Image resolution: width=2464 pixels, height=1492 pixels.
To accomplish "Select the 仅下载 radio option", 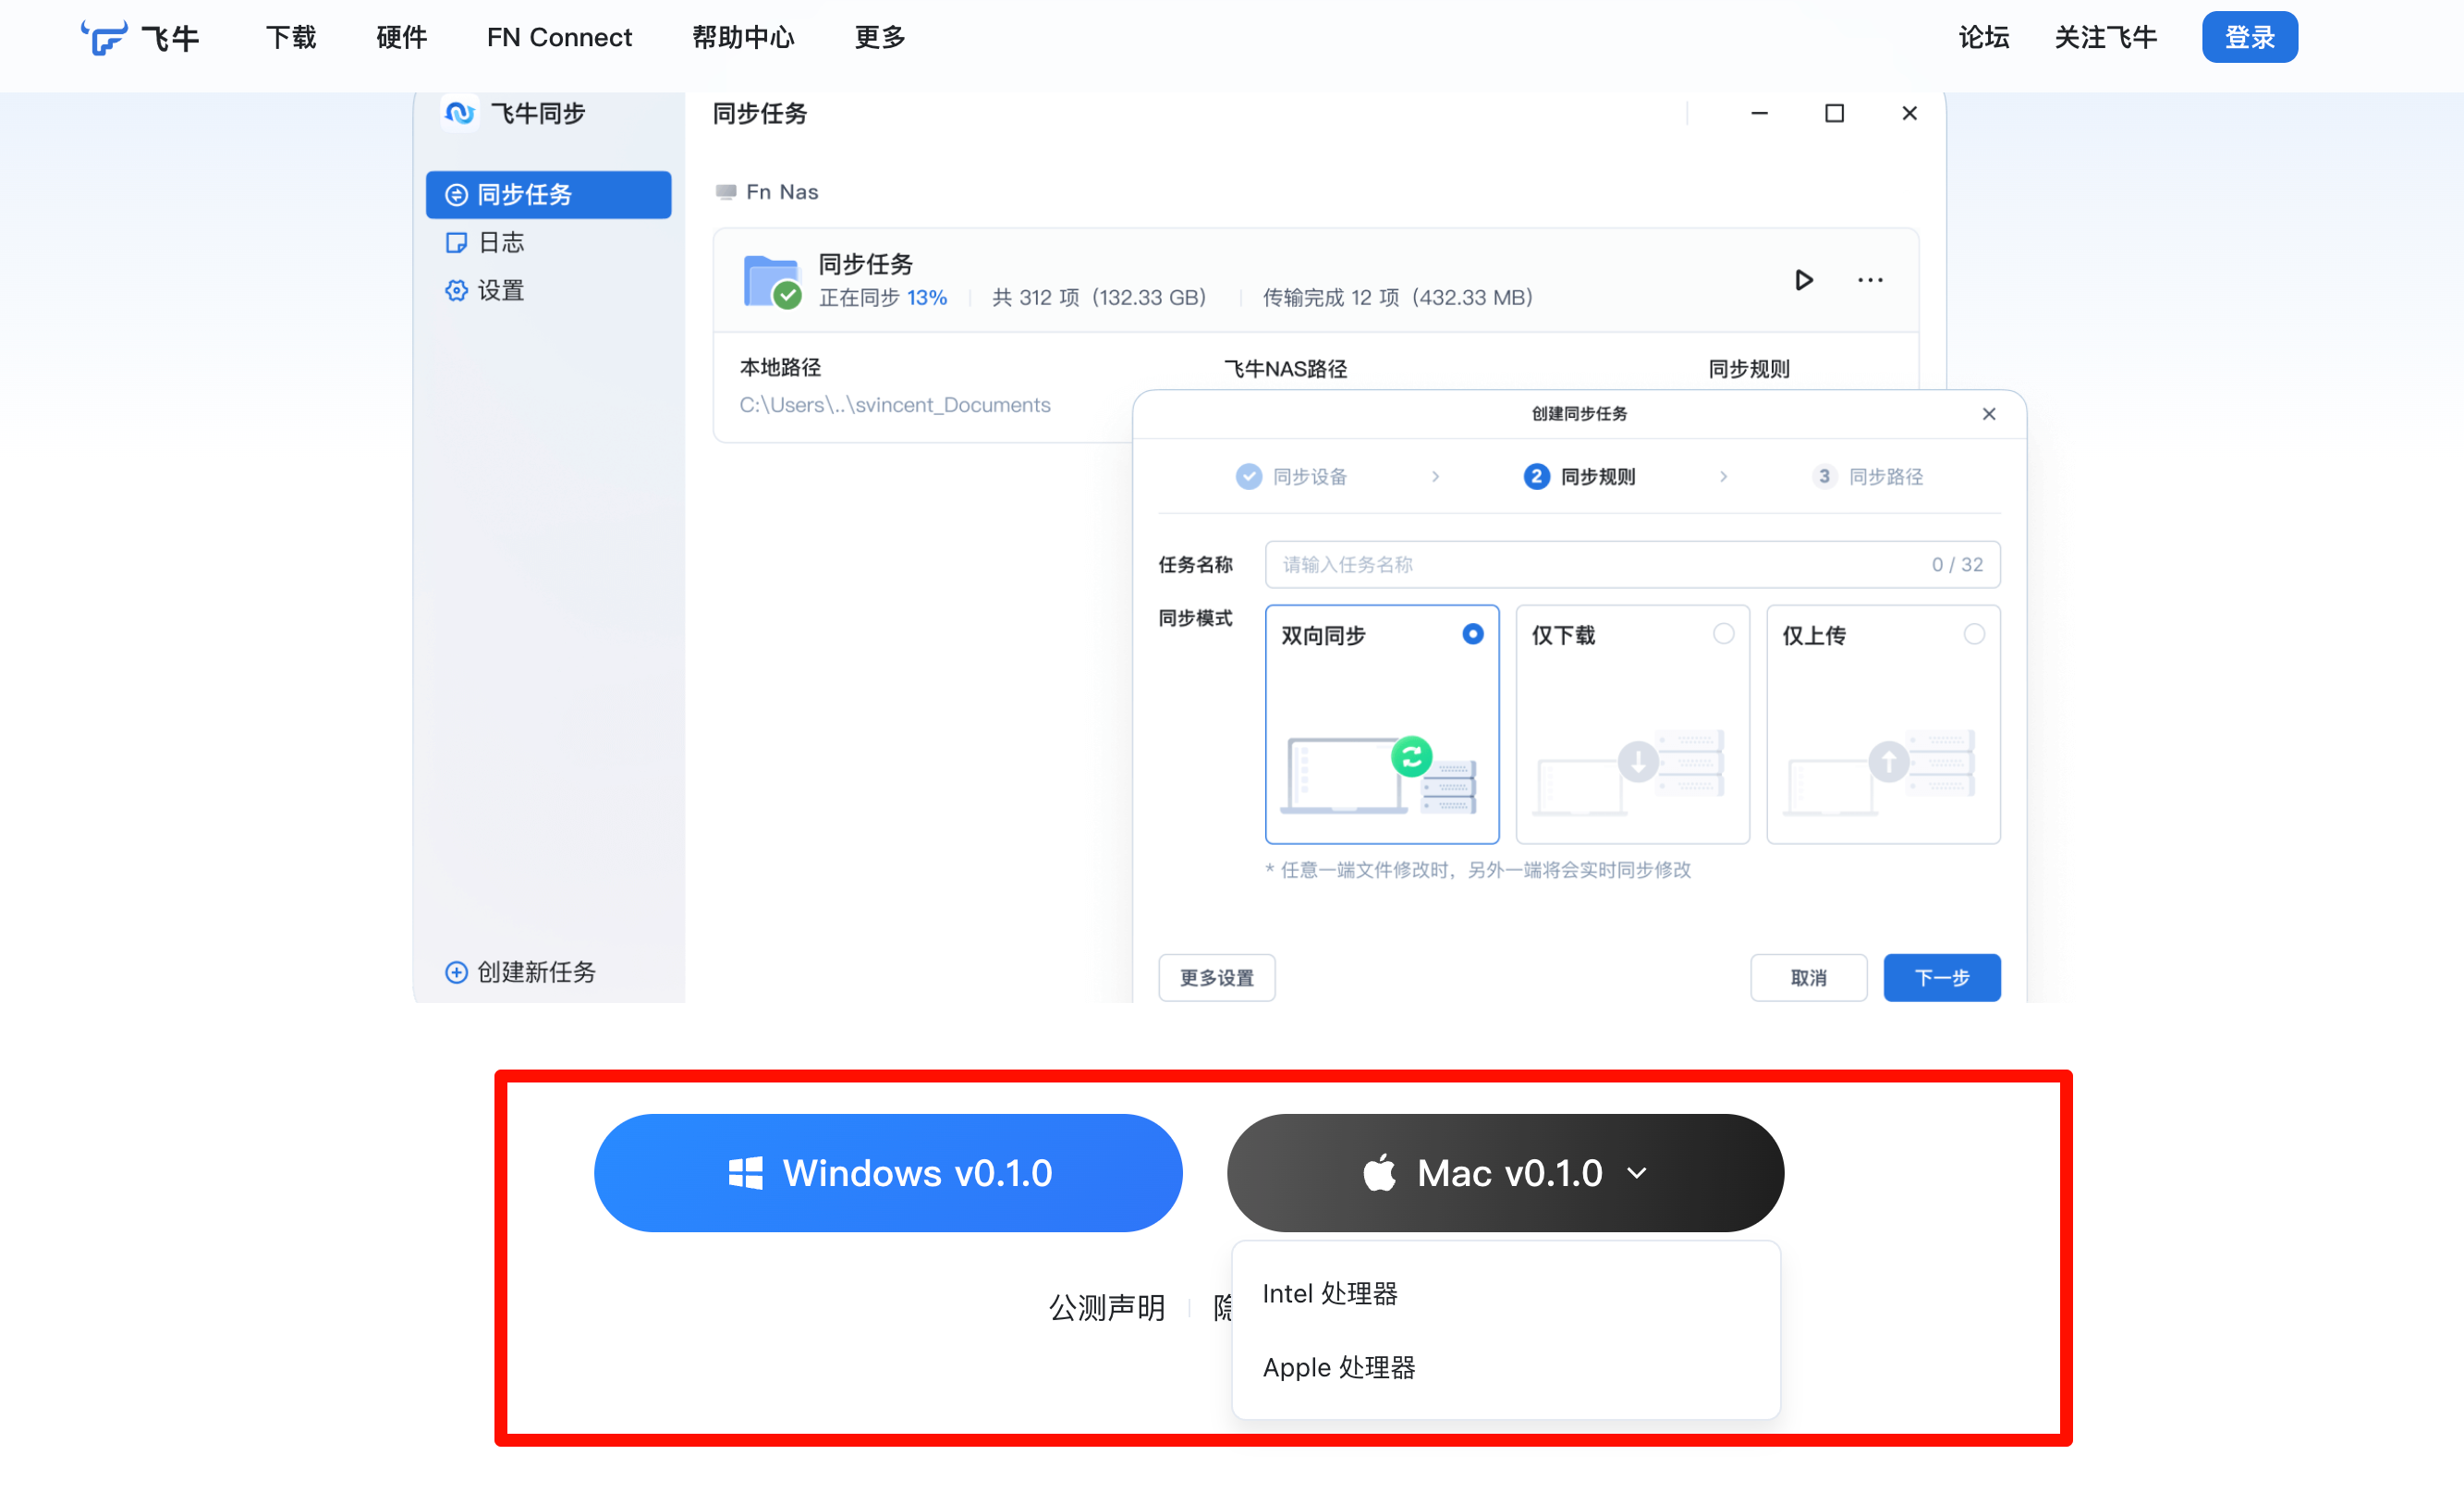I will pyautogui.click(x=1723, y=634).
